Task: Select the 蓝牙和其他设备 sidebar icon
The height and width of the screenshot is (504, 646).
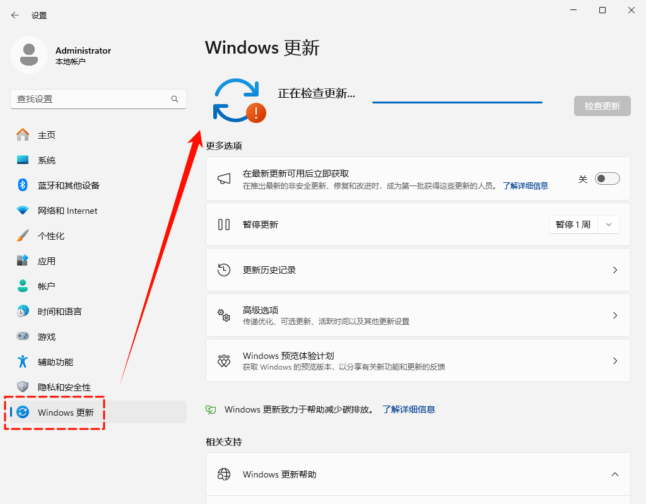Action: 23,185
